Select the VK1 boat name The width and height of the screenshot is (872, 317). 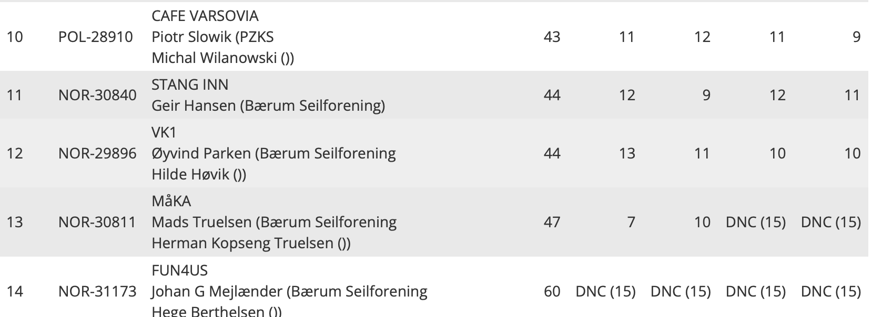164,132
